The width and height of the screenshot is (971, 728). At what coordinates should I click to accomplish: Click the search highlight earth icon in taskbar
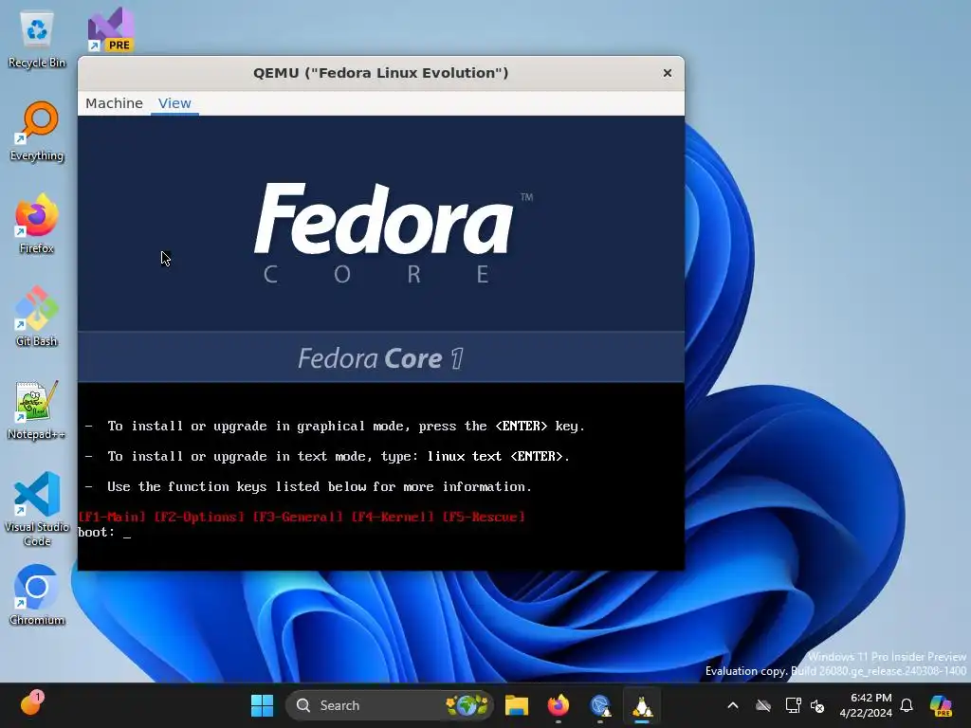point(467,705)
